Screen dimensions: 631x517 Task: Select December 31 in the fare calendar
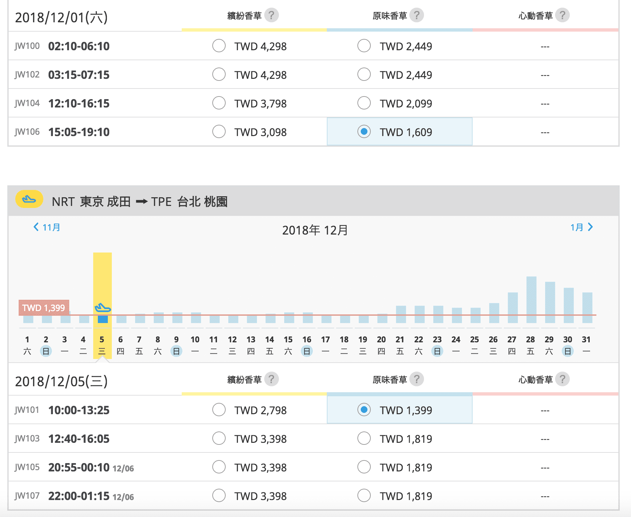click(x=586, y=345)
